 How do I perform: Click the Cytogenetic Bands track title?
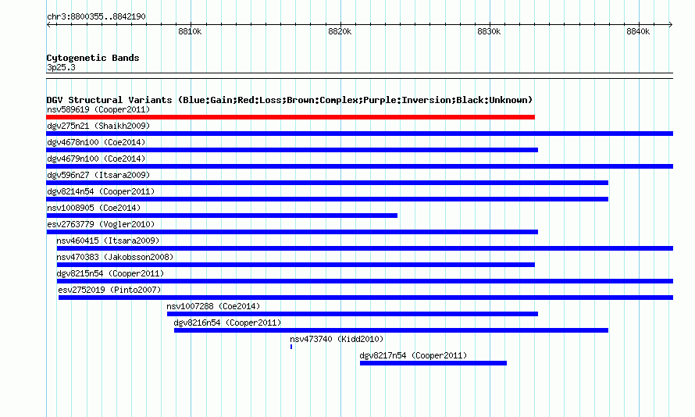tap(93, 58)
